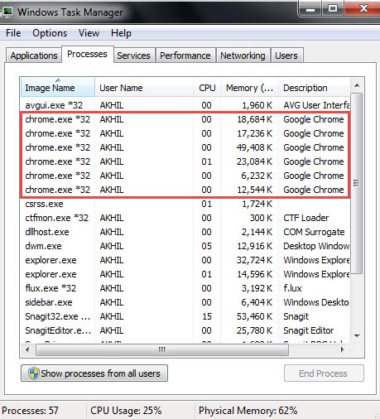
Task: Select the dwm.exe process
Action: 185,246
